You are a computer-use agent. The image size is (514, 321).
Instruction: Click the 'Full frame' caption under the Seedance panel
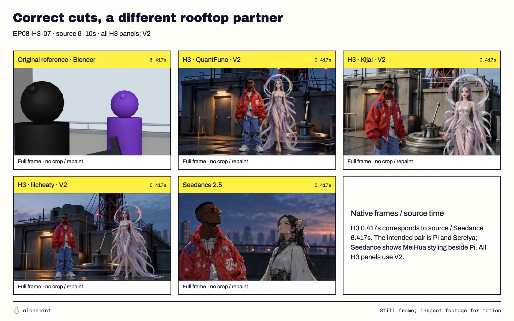215,286
